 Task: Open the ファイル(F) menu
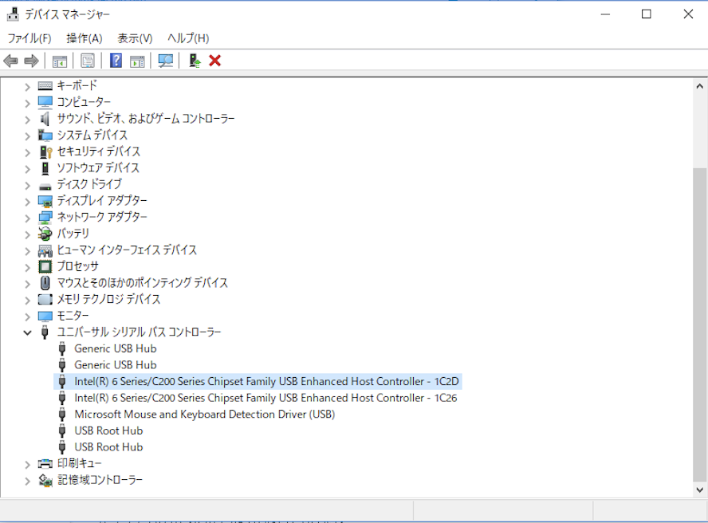tap(29, 38)
